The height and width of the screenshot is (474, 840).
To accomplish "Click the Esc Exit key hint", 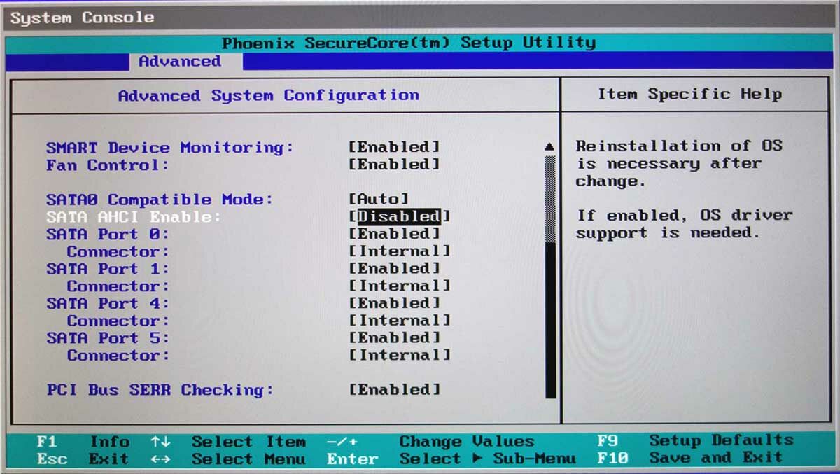I will click(83, 459).
